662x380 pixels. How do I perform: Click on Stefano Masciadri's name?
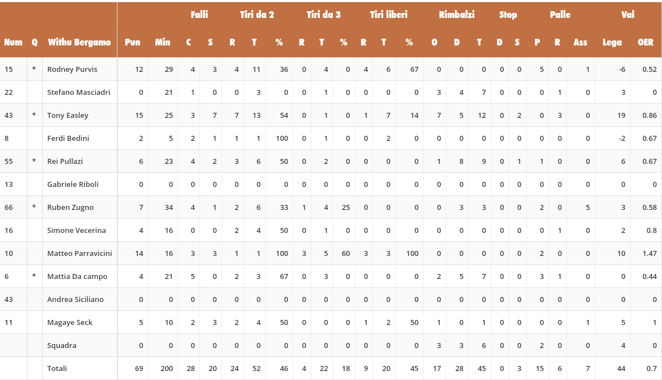click(79, 92)
